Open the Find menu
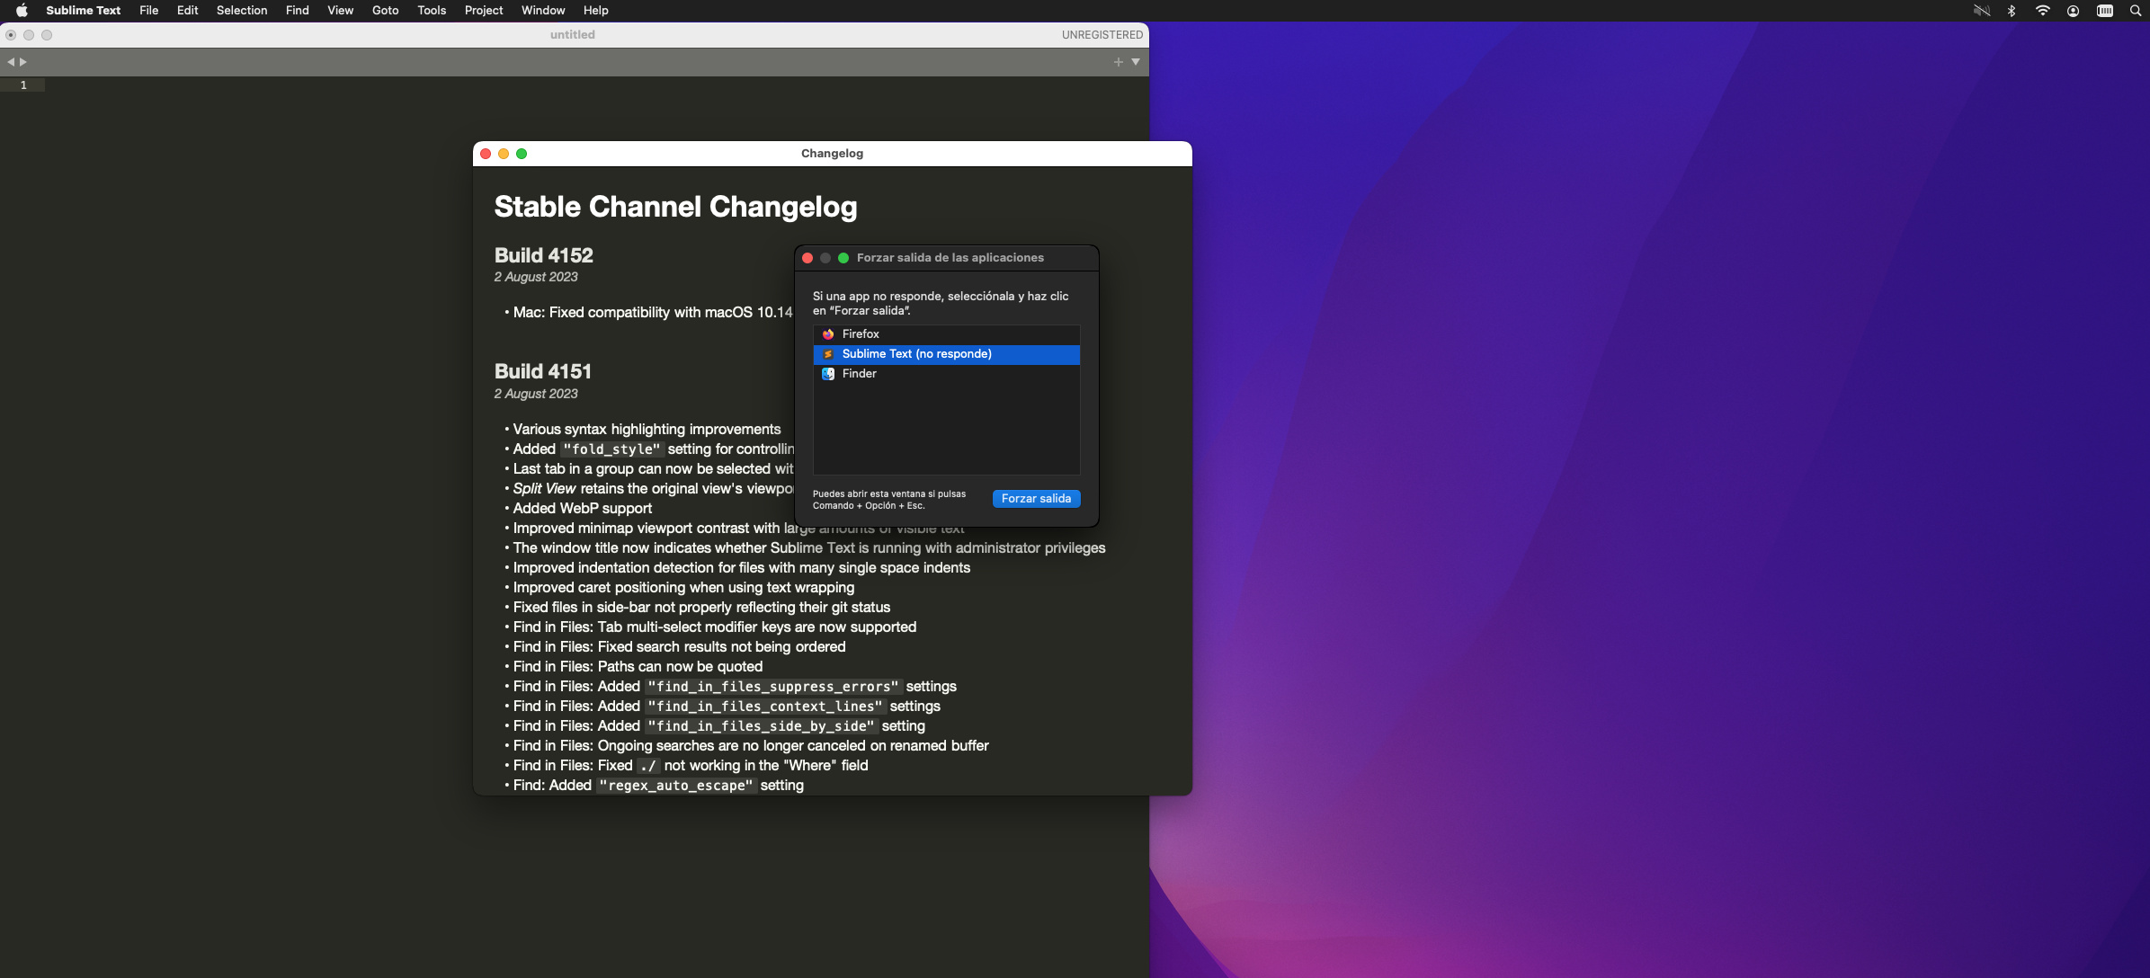2150x978 pixels. pos(298,11)
